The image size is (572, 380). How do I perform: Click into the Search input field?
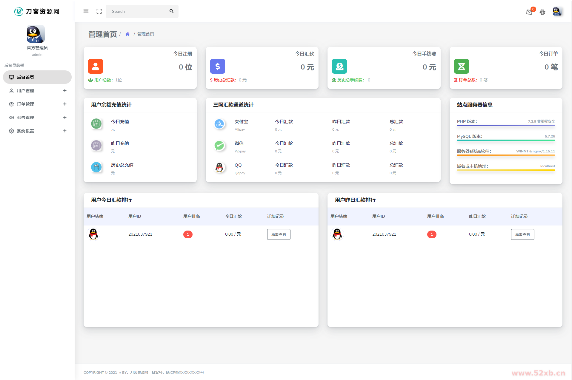(137, 11)
